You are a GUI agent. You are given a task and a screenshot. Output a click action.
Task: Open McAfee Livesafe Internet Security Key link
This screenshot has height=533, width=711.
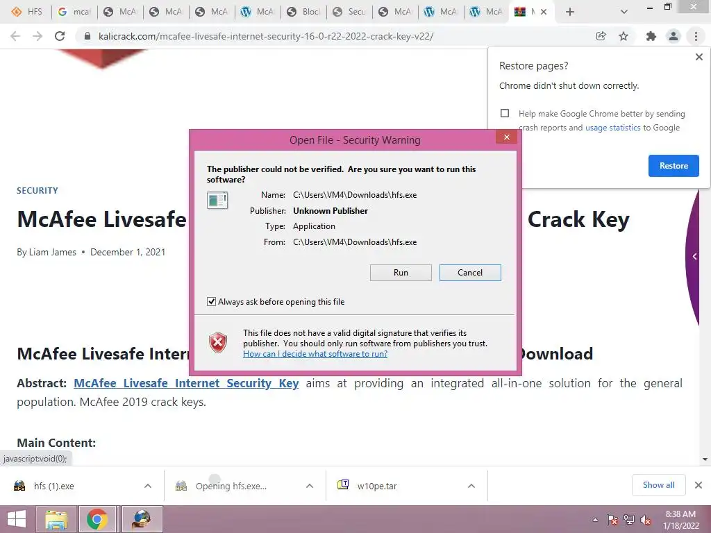pyautogui.click(x=186, y=383)
